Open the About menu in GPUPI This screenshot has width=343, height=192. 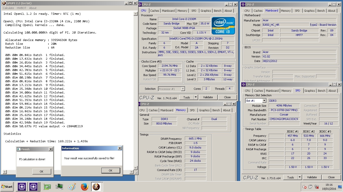33,8
